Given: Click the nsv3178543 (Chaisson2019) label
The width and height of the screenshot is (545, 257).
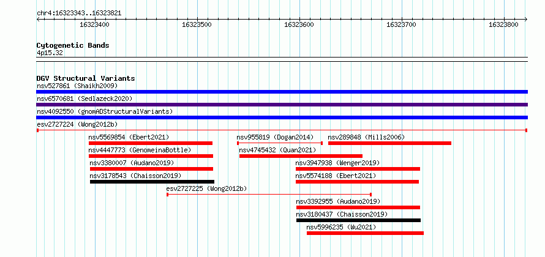Looking at the screenshot, I should click(135, 176).
